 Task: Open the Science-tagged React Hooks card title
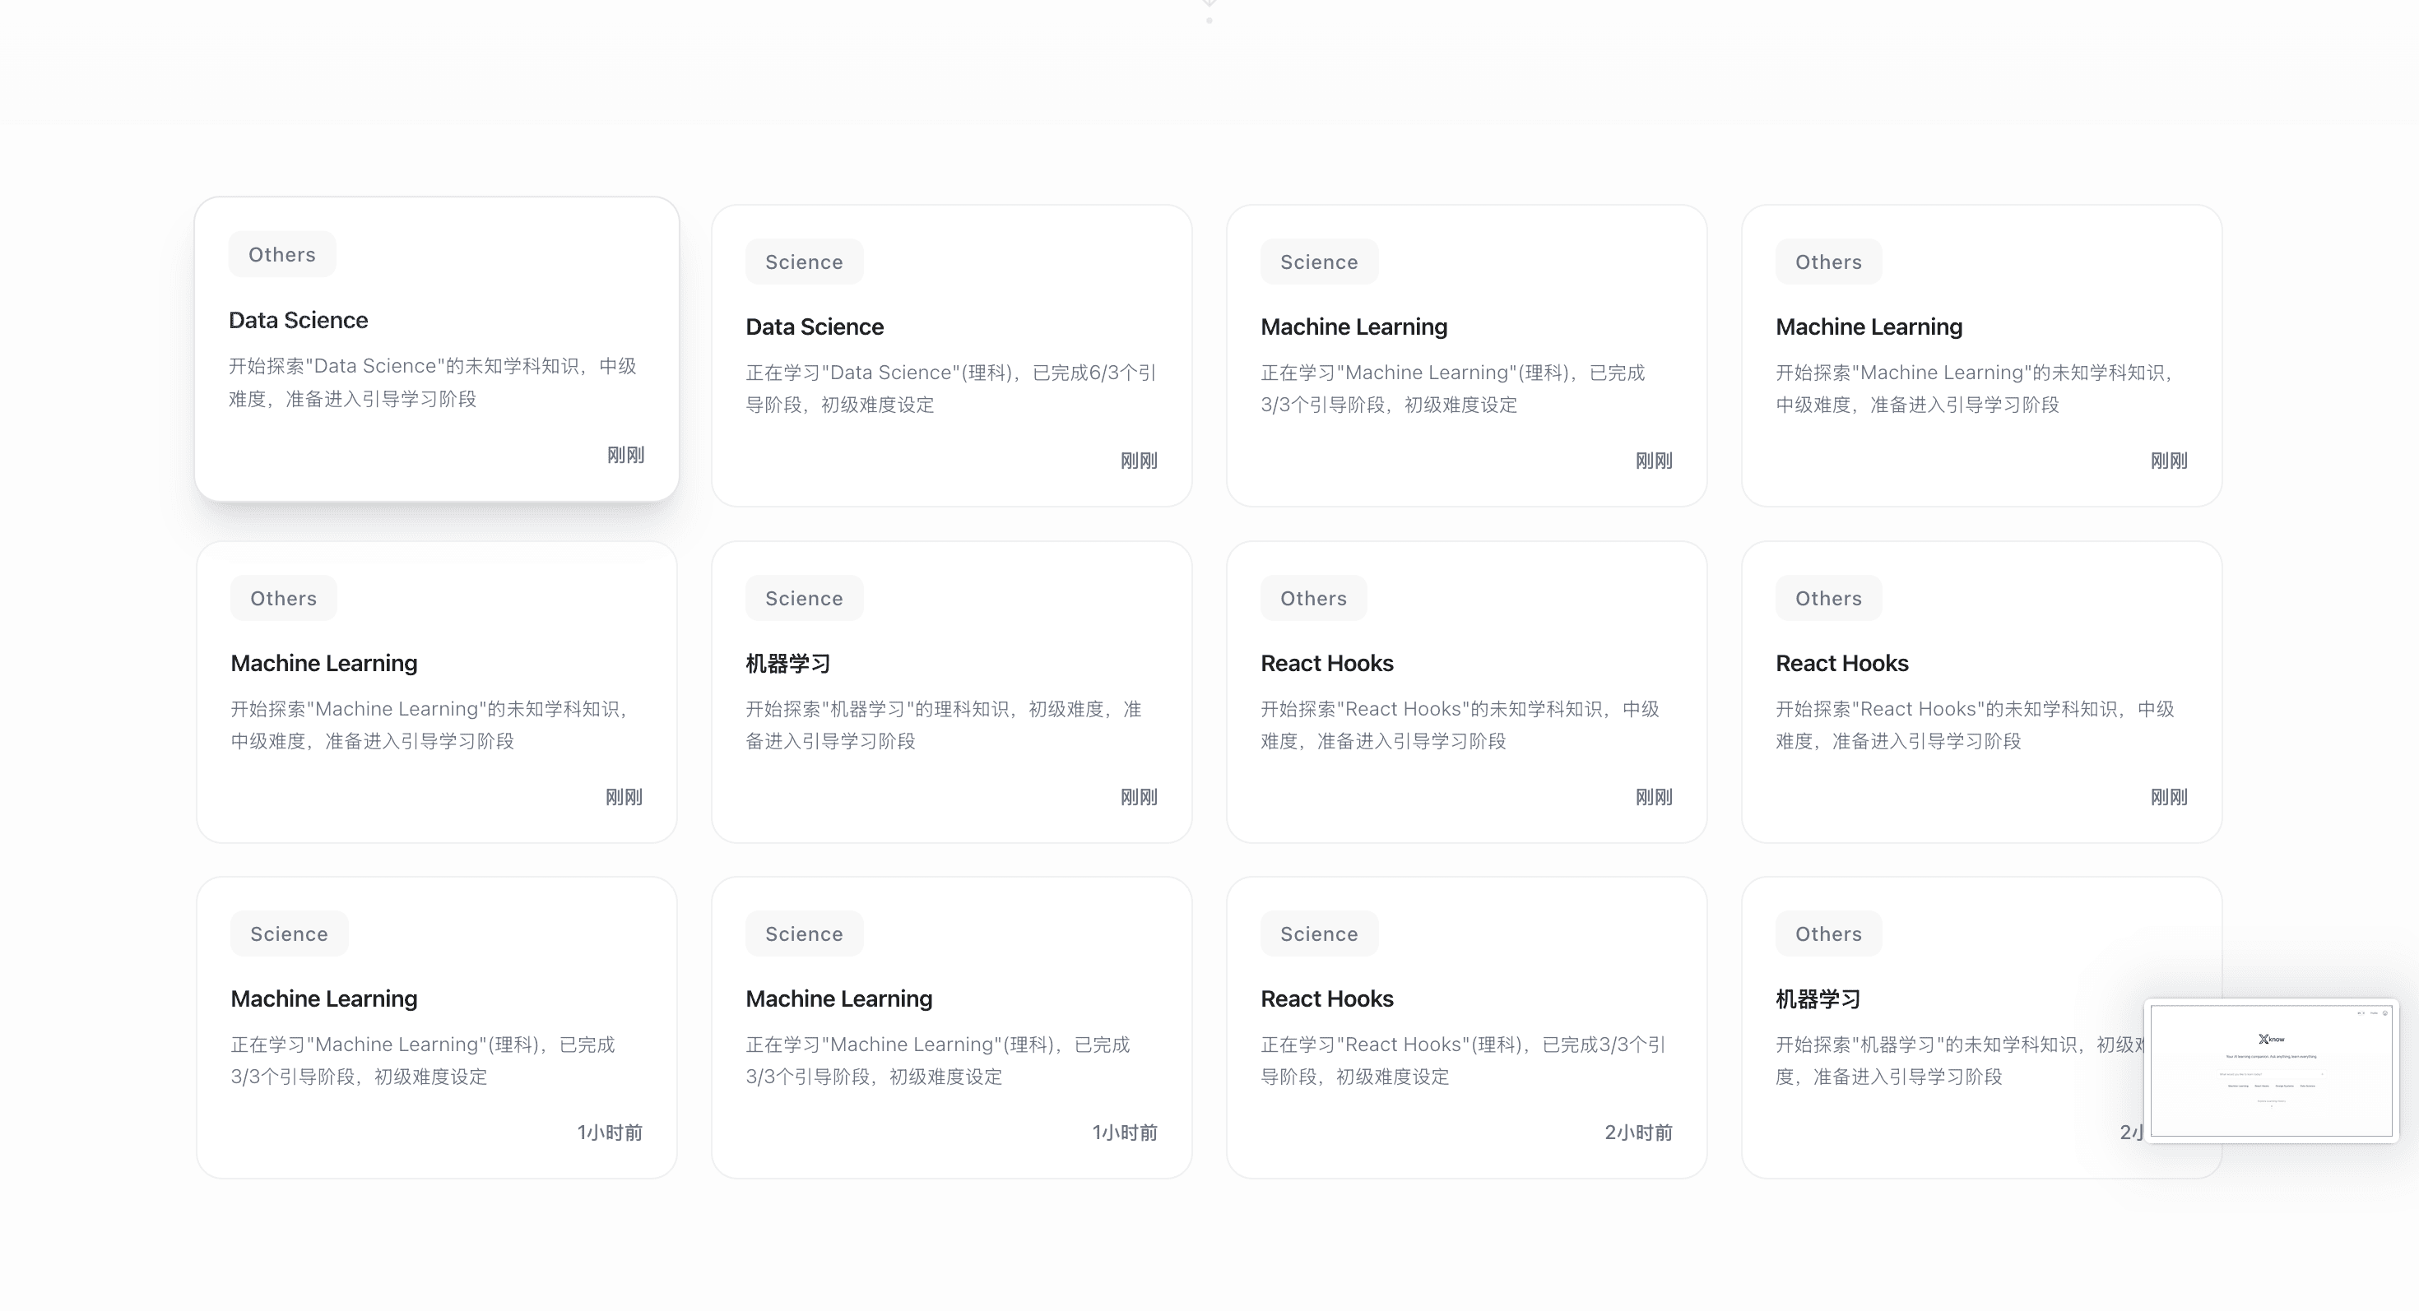(x=1327, y=998)
